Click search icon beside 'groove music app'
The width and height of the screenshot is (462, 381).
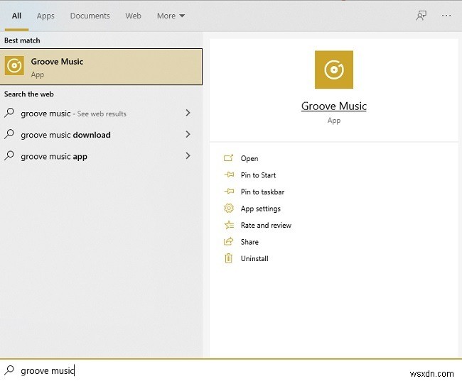pyautogui.click(x=9, y=155)
